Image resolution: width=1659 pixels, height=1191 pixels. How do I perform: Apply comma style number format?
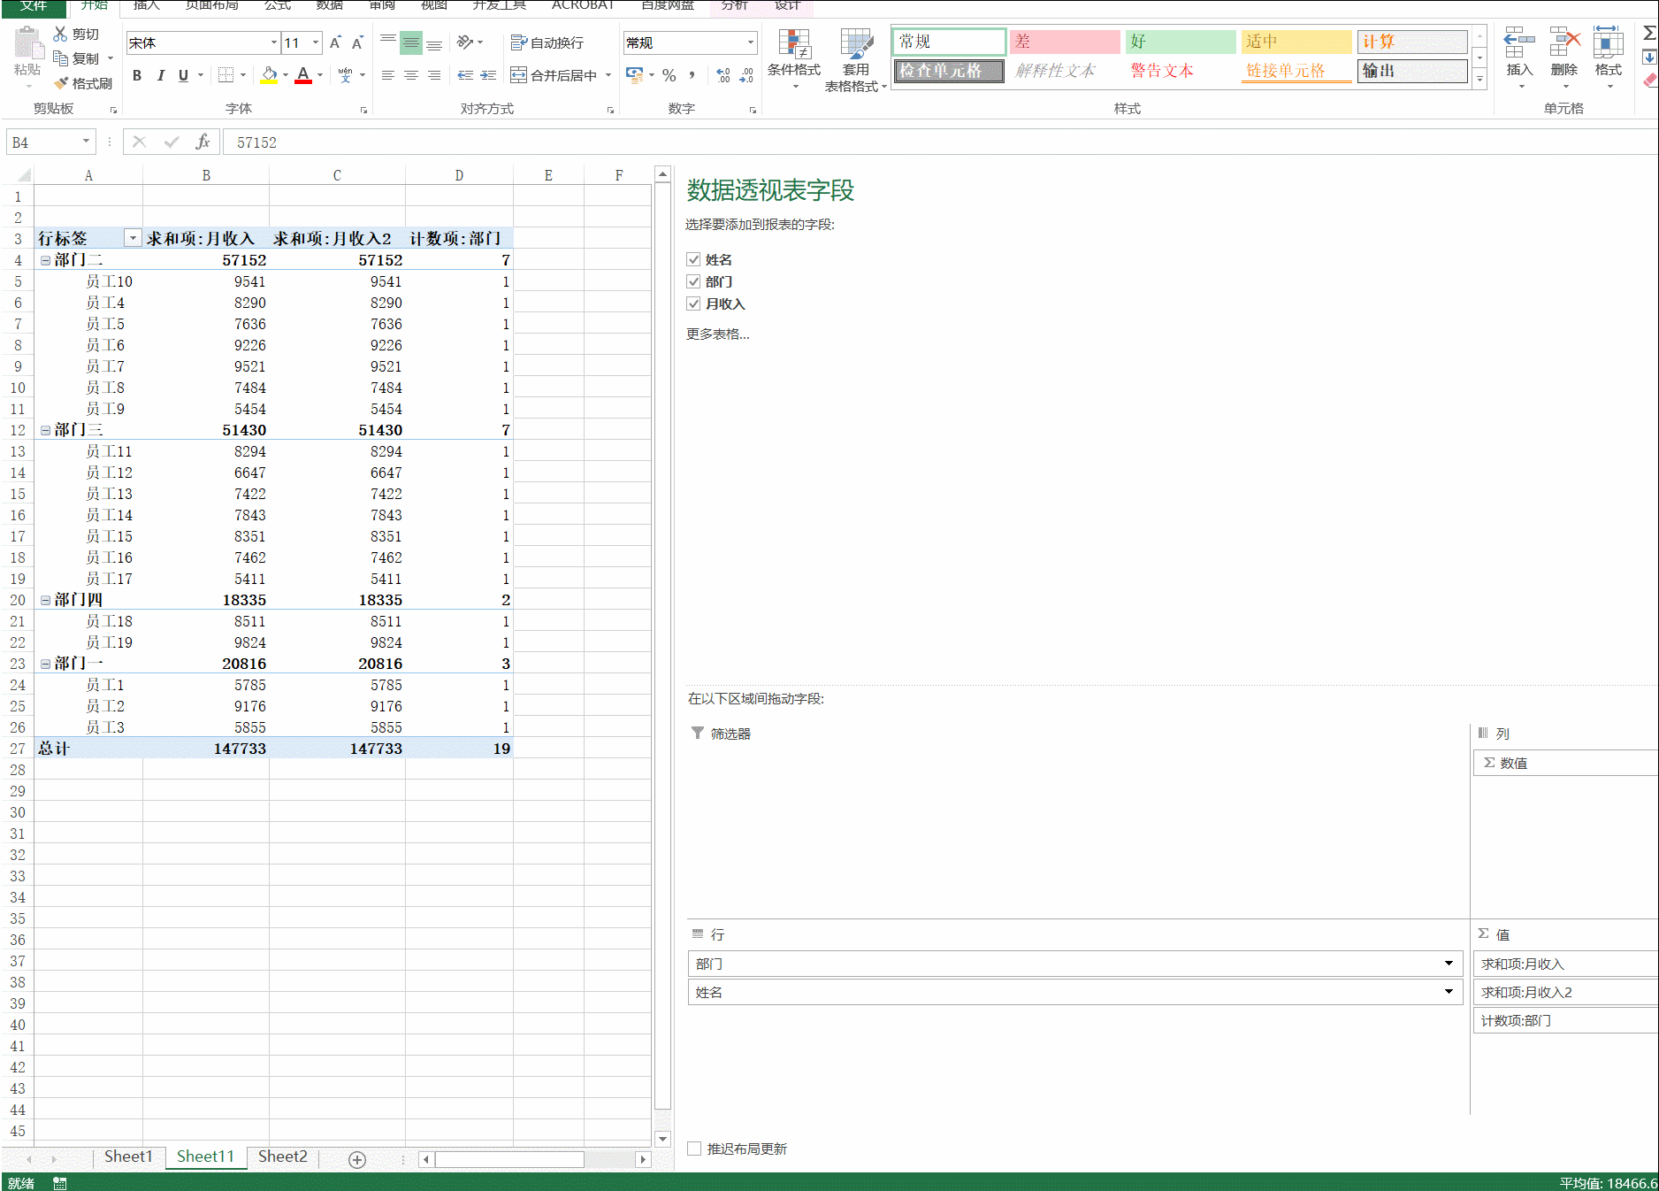[x=692, y=75]
